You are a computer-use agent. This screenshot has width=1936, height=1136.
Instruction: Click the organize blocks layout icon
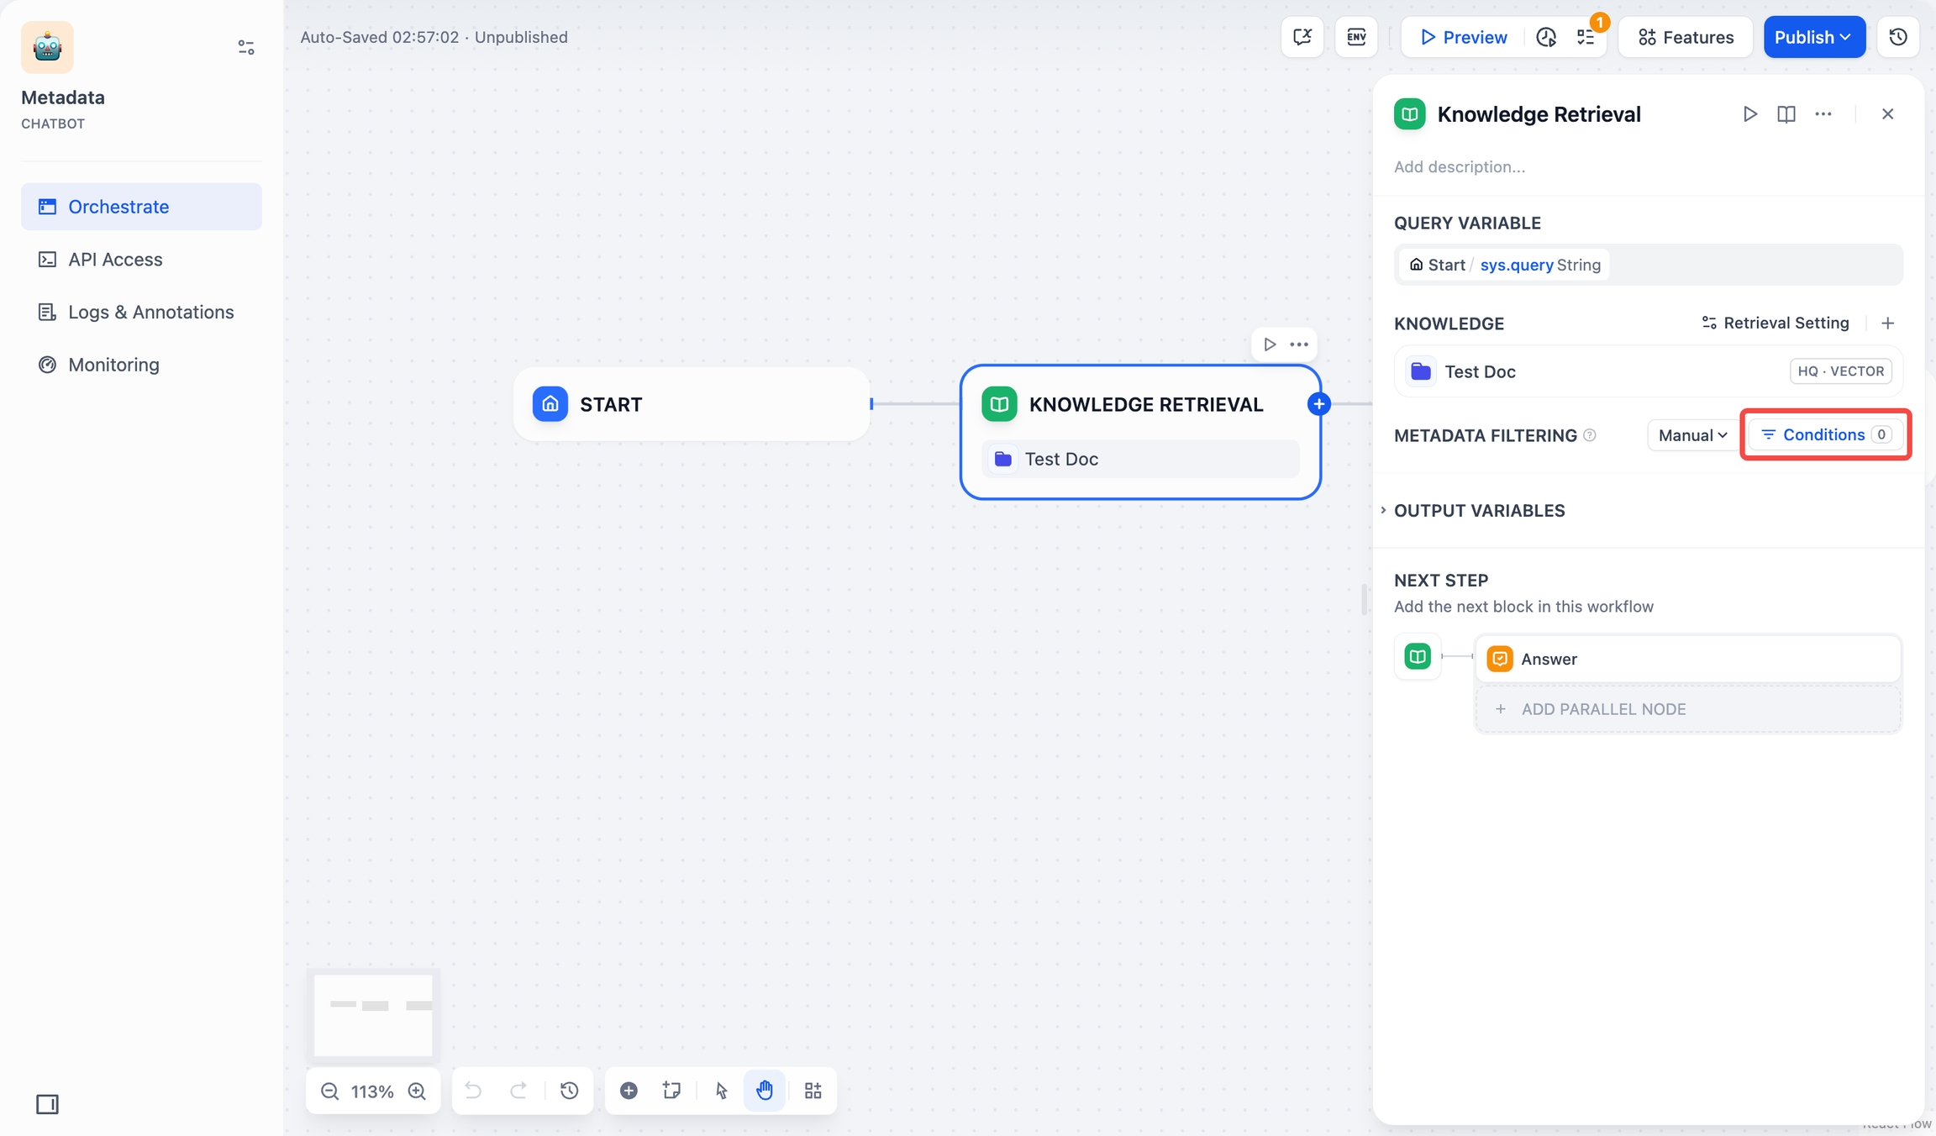pos(813,1091)
